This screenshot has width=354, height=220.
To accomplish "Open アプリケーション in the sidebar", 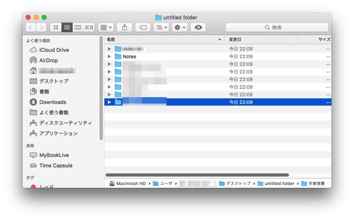I will tap(54, 133).
